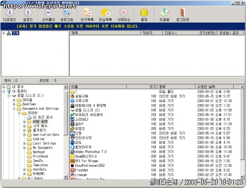Select the 소리바다 shortcut icon
246x188 pixels.
point(72,119)
